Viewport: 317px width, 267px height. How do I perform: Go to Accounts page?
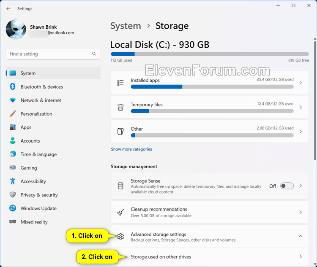tap(53, 140)
